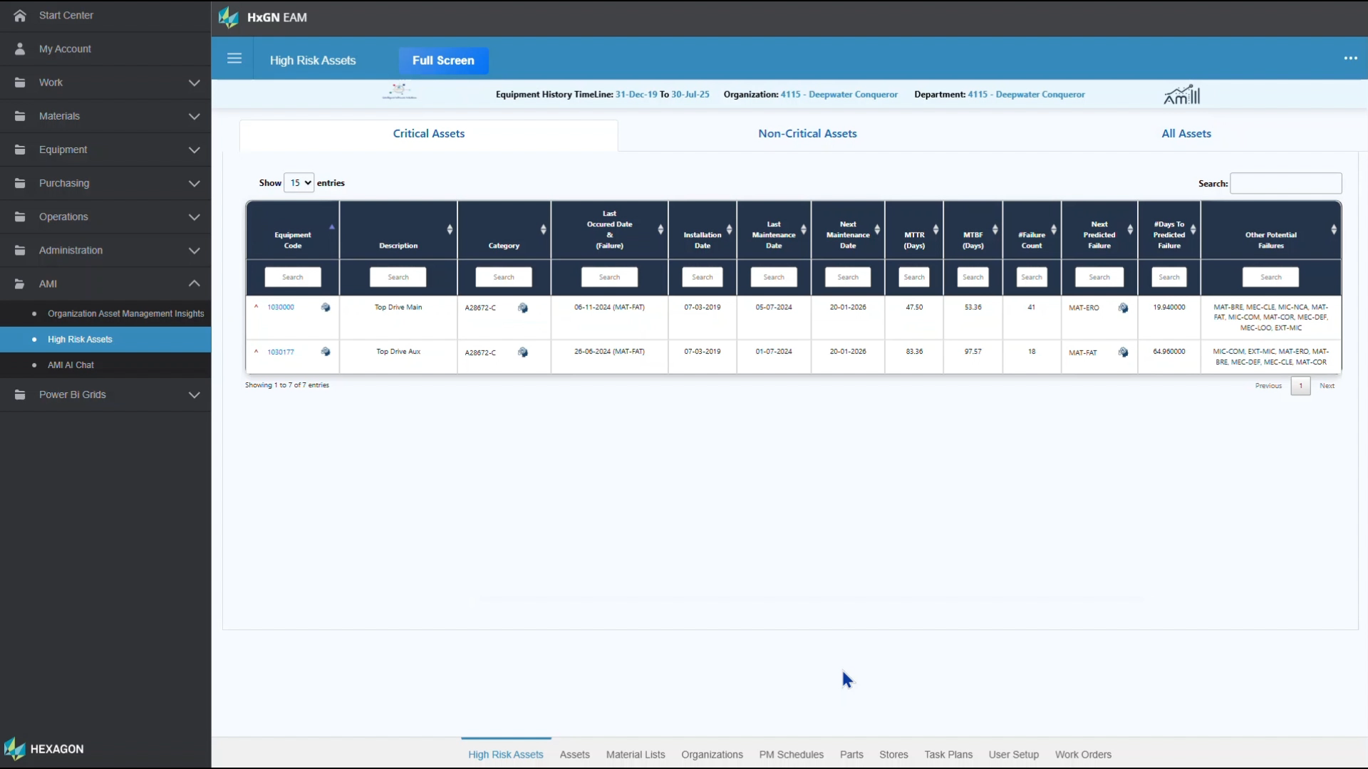
Task: Select the Start Center home icon
Action: click(19, 15)
